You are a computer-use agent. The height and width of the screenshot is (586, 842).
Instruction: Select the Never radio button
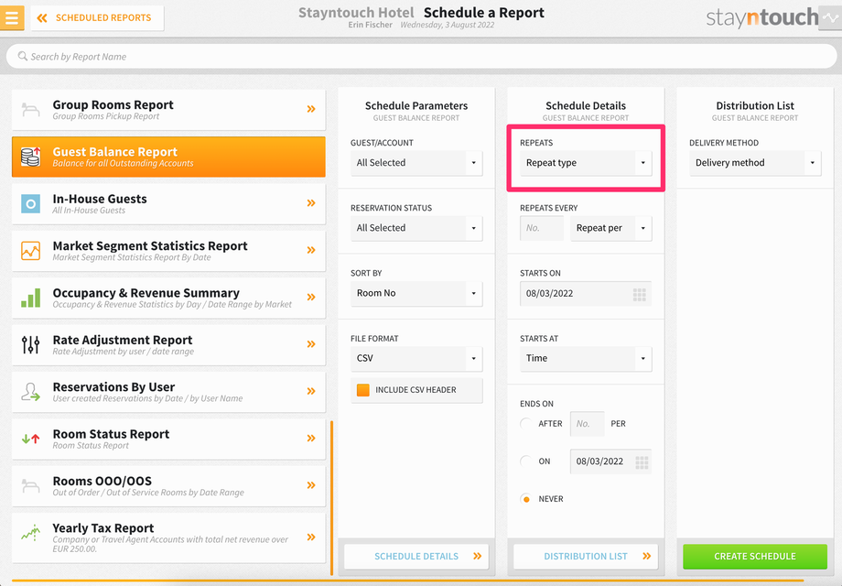click(526, 499)
